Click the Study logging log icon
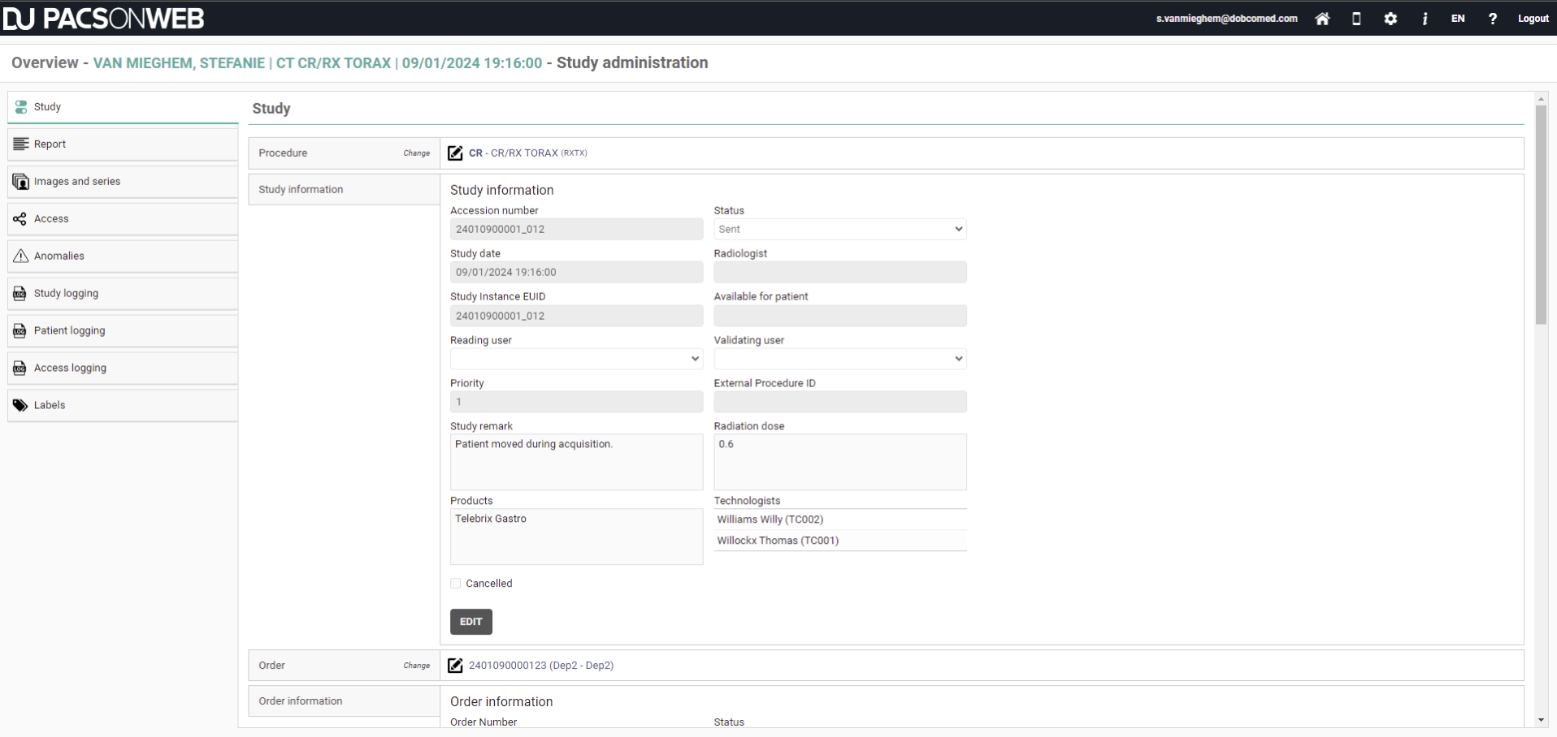The height and width of the screenshot is (737, 1557). point(20,294)
